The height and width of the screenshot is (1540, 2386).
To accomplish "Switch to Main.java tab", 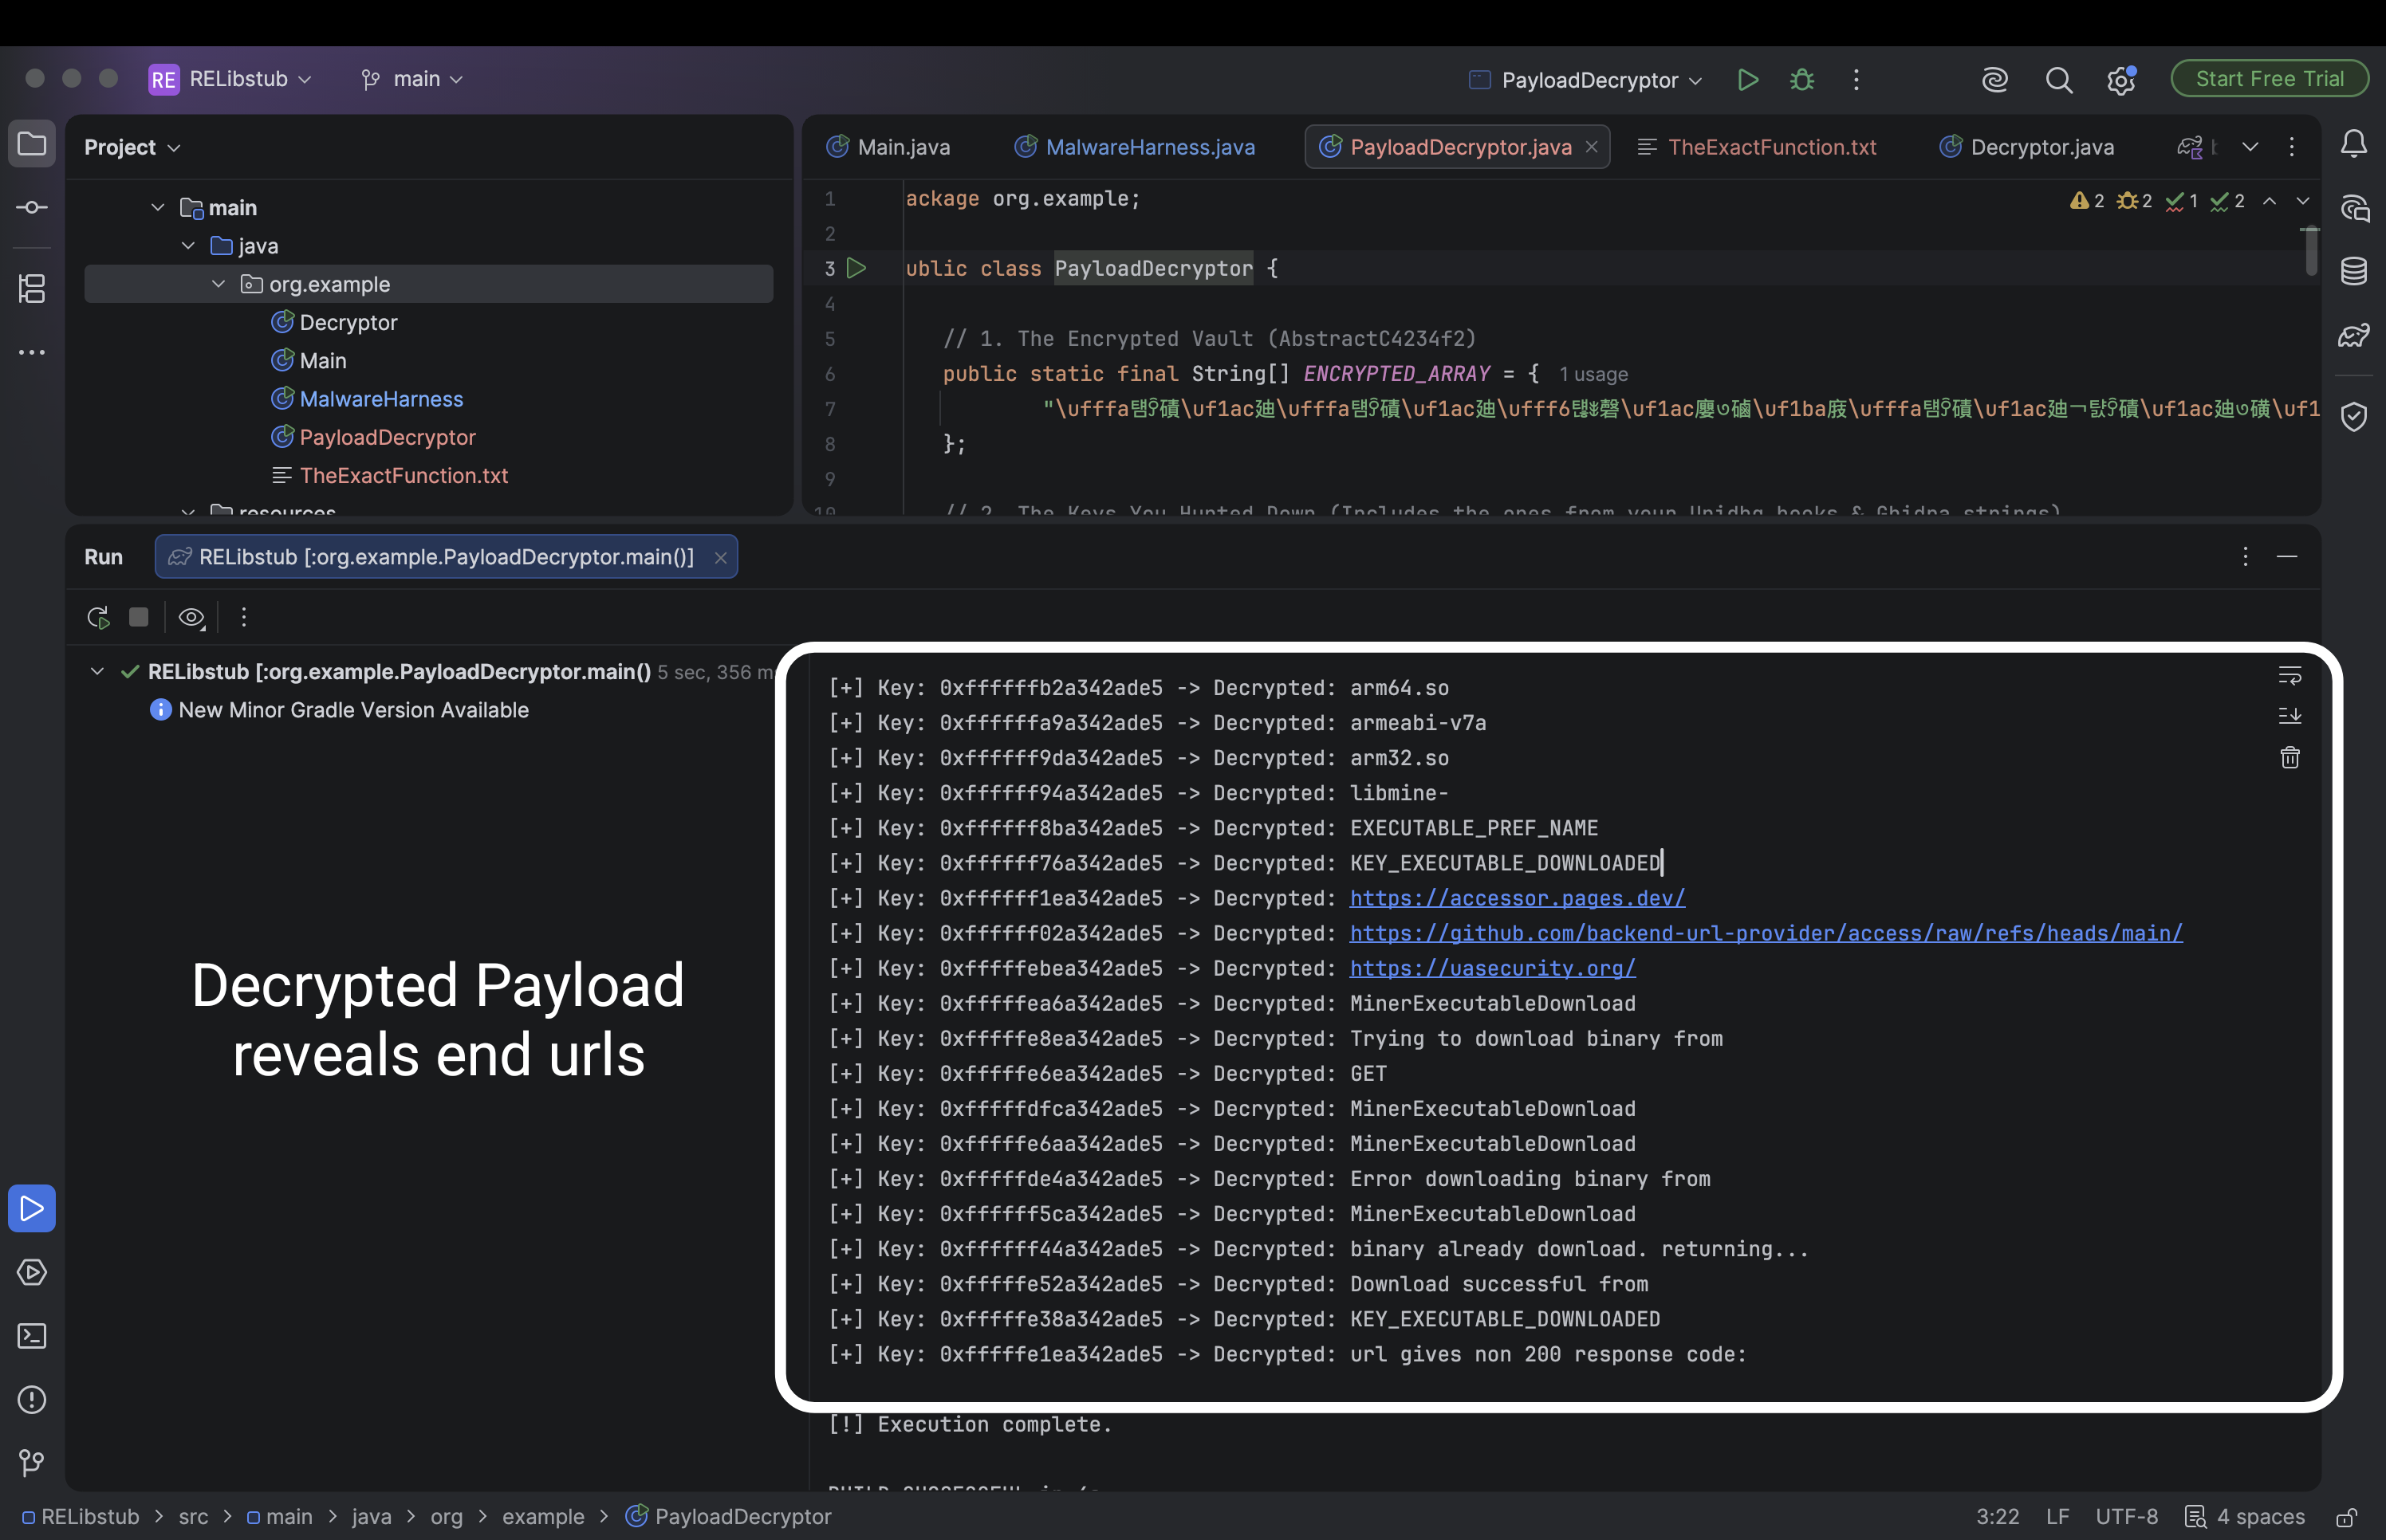I will pos(888,147).
